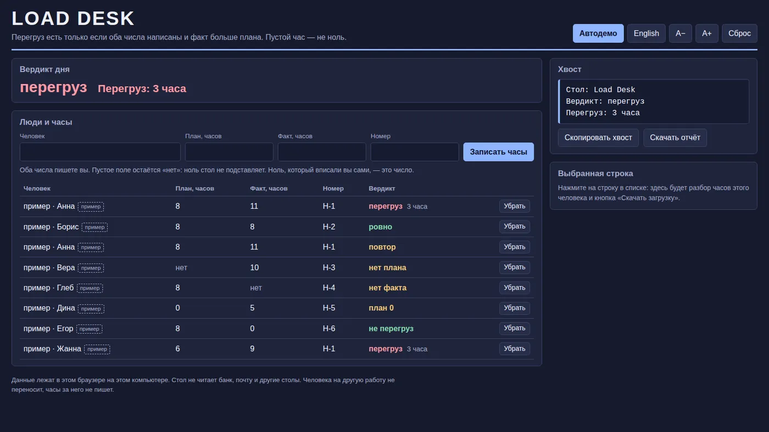Focus the План, часов input field

click(x=229, y=152)
